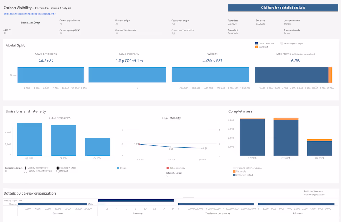Viewport: 341px width, 222px height.
Task: Select the Transport Mode radio option
Action: [x=58, y=168]
